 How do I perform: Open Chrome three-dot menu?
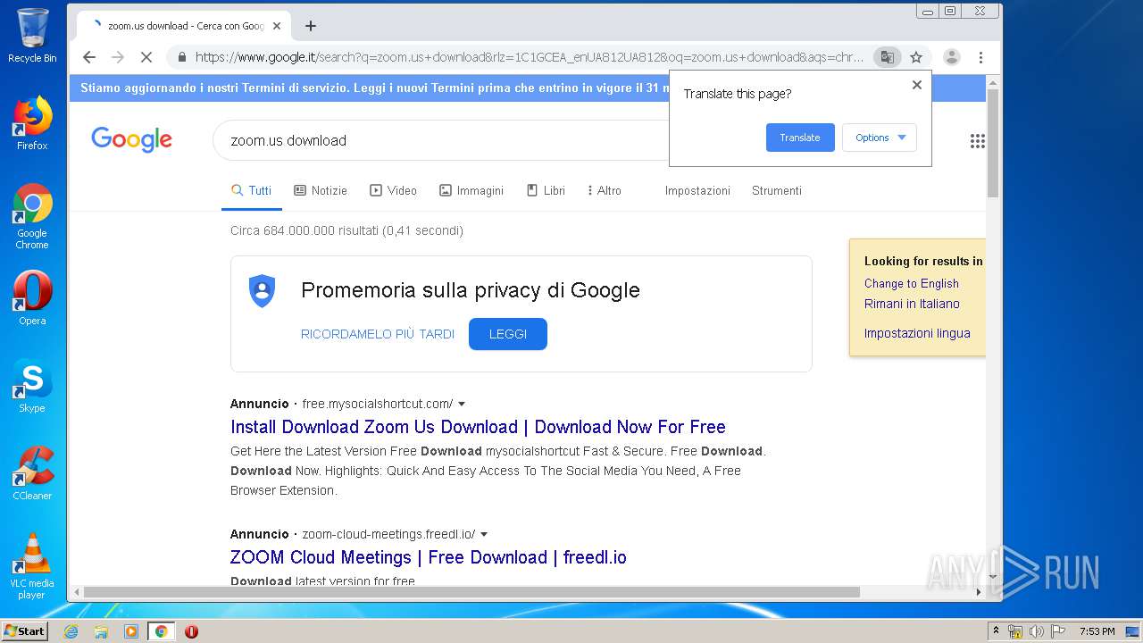[980, 57]
